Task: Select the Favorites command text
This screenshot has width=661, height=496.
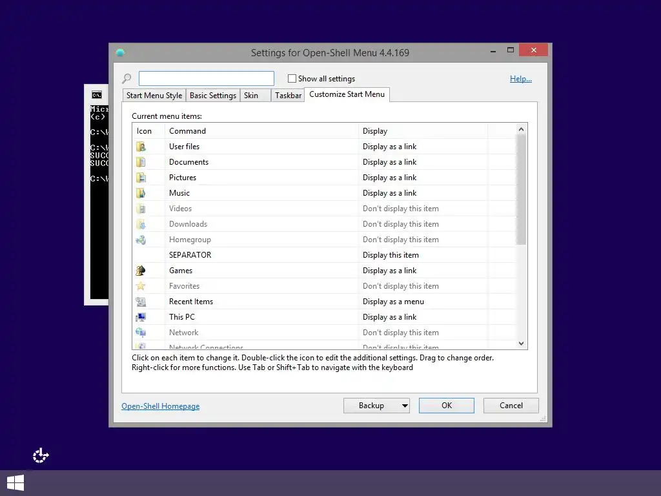Action: (184, 286)
